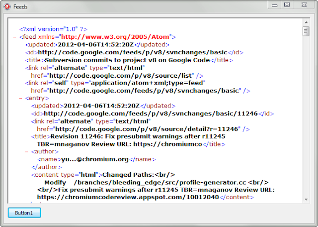318x227 pixels.
Task: Click the chromiumcodereview.appspot.com URL
Action: [x=128, y=197]
